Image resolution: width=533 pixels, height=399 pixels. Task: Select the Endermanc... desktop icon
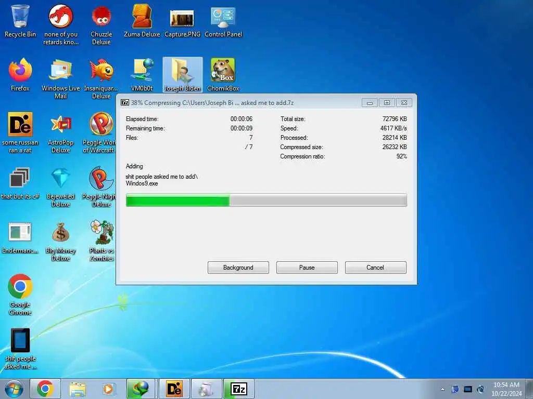tap(20, 237)
